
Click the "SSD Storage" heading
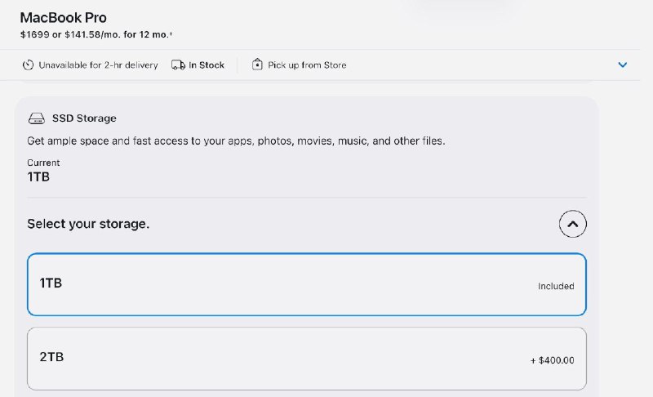pyautogui.click(x=84, y=118)
